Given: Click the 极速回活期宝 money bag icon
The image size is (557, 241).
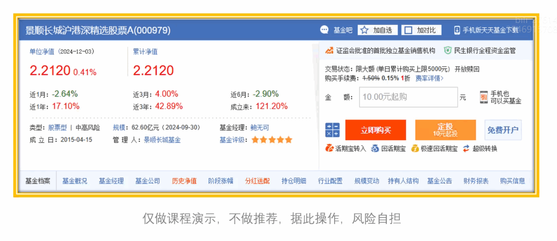Looking at the screenshot, I should click(415, 148).
